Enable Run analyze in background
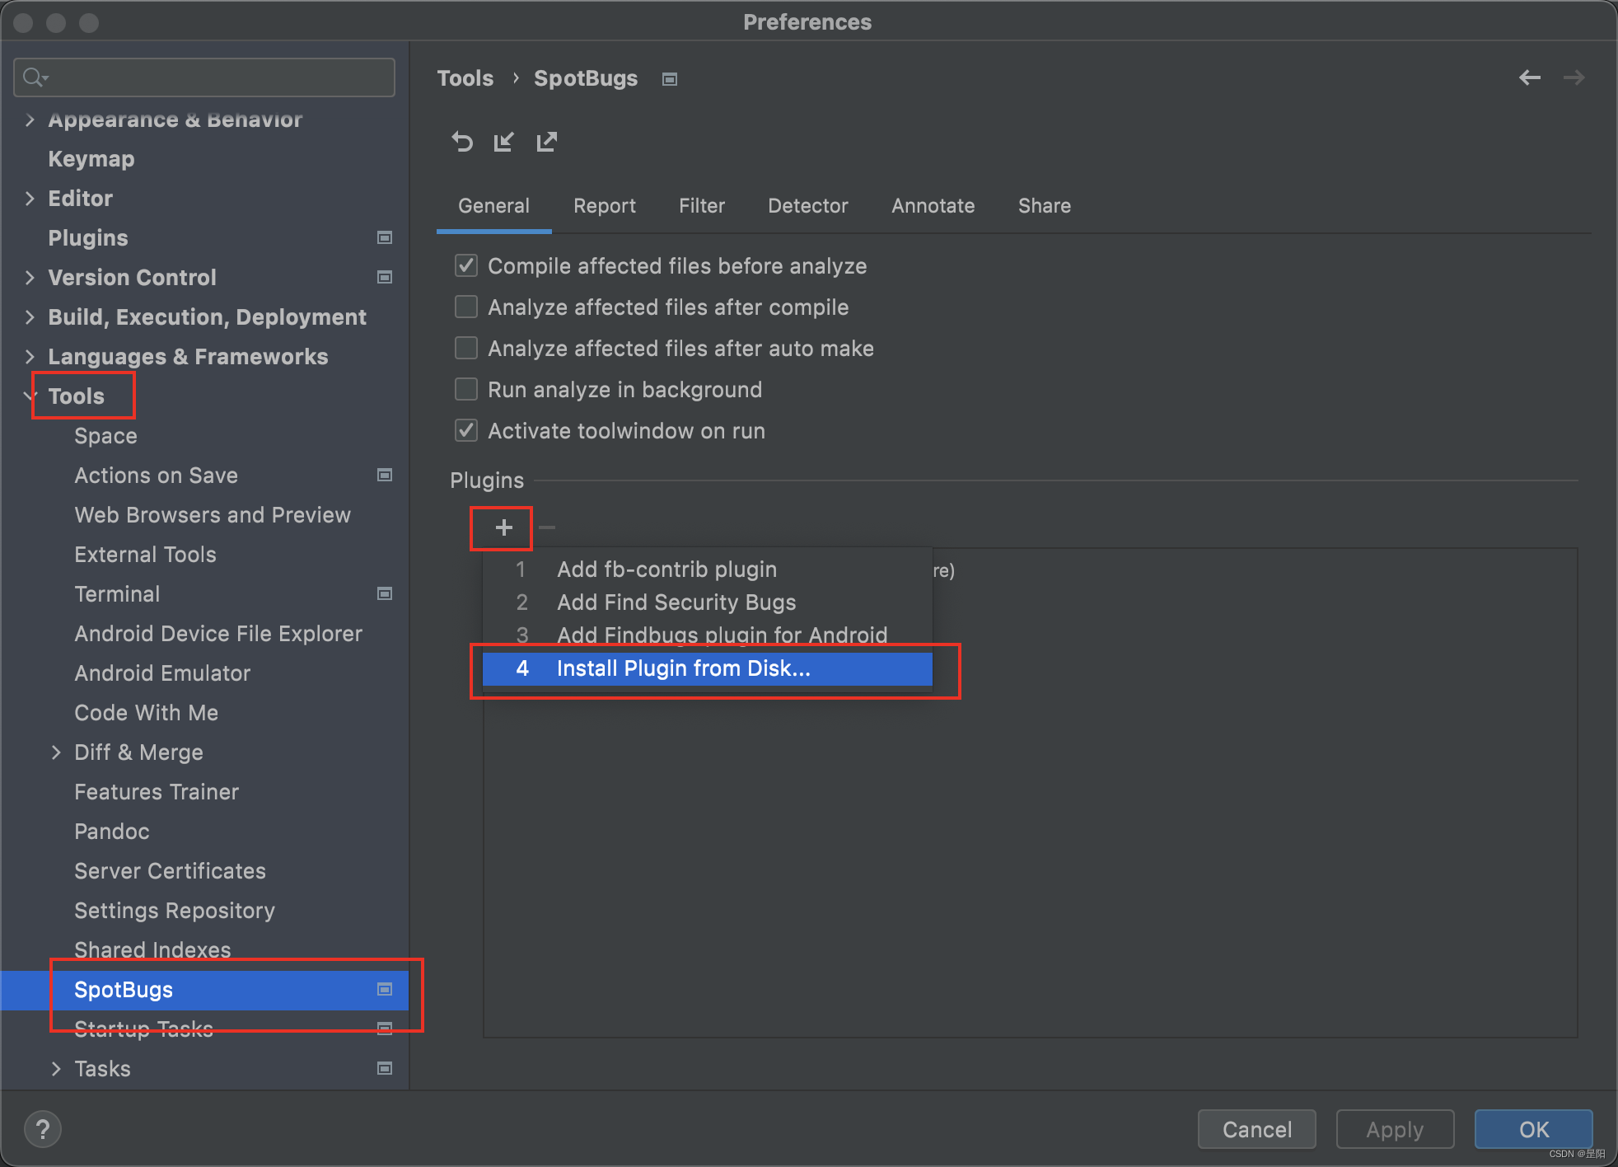This screenshot has width=1618, height=1167. [x=466, y=389]
